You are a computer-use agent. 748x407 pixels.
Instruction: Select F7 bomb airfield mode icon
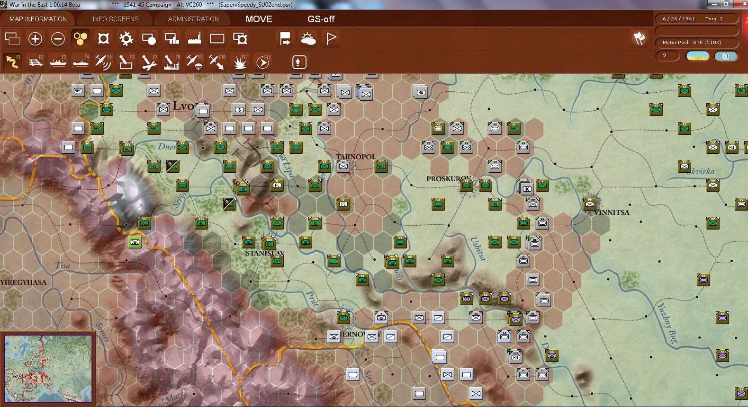click(149, 62)
